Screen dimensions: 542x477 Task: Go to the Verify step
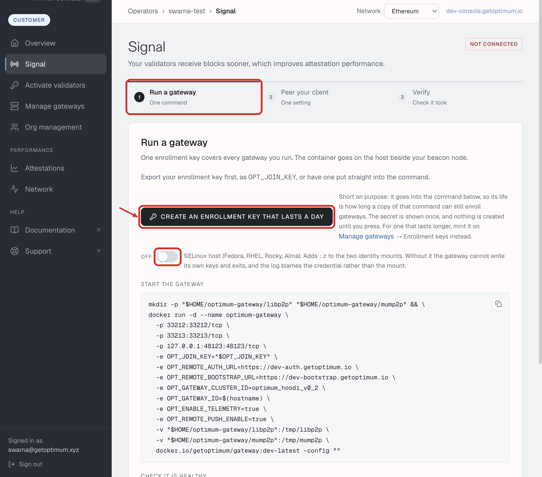457,97
